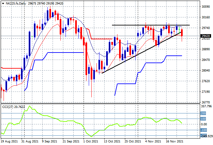Click the CCI 200 level label
The width and height of the screenshot is (213, 145).
203,113
